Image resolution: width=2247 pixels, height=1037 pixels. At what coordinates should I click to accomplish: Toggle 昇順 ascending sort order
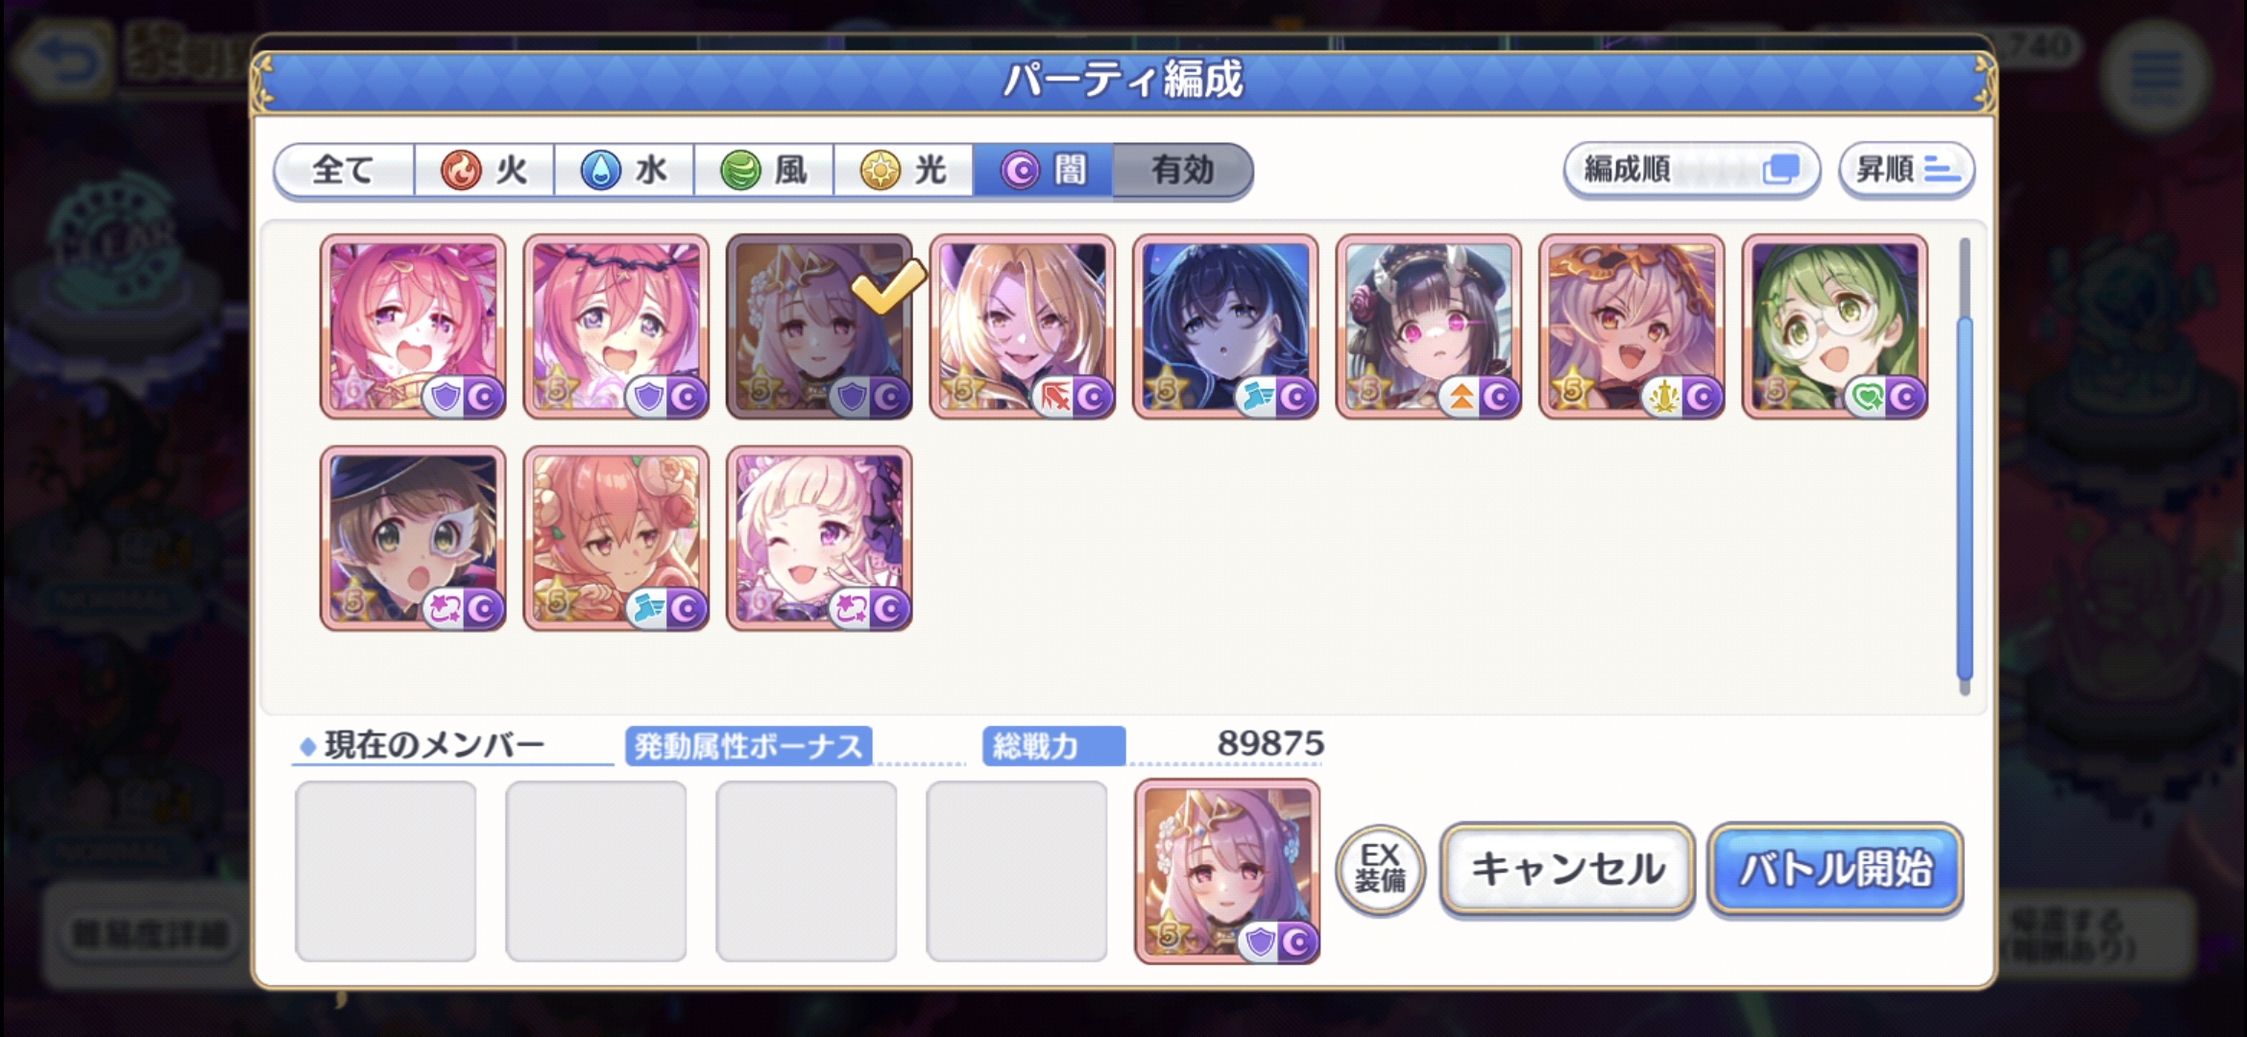click(1906, 170)
